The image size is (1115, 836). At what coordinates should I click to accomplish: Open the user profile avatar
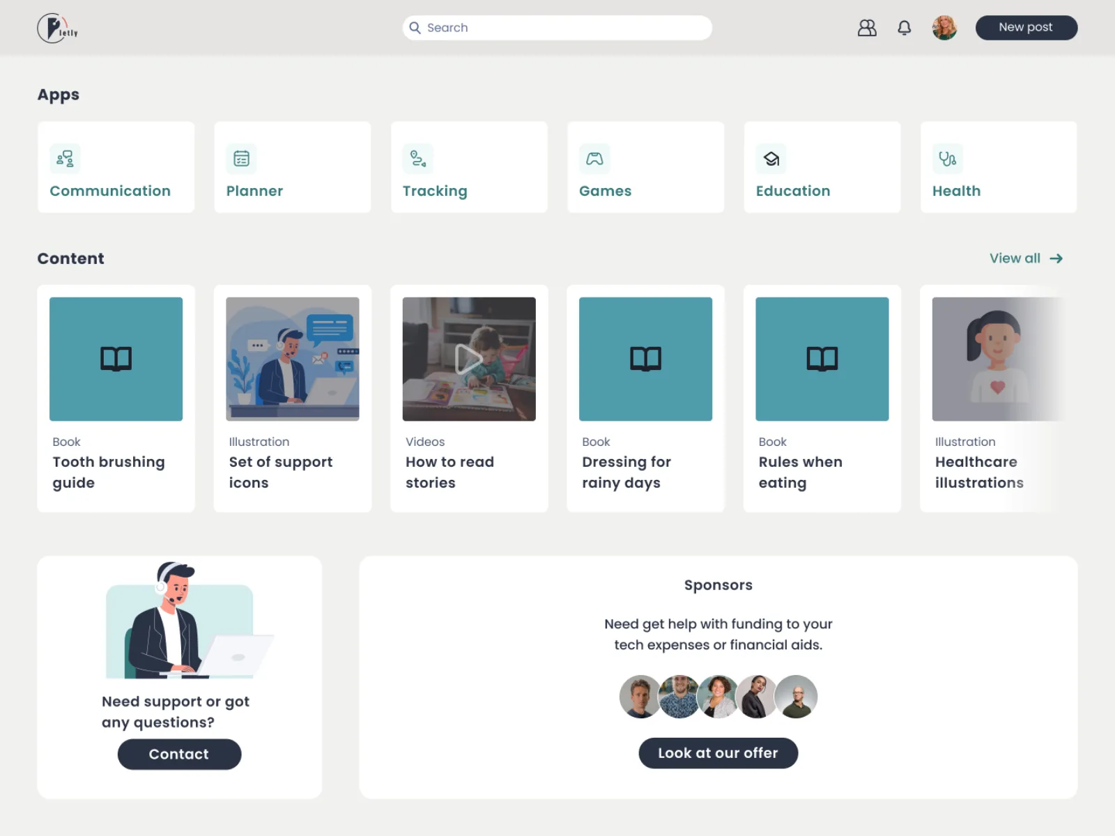[x=944, y=28]
